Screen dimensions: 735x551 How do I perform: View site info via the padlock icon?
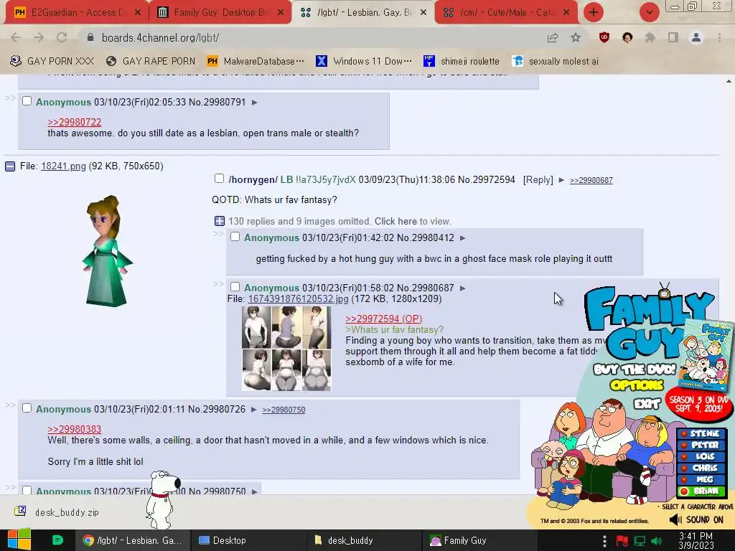tap(90, 37)
